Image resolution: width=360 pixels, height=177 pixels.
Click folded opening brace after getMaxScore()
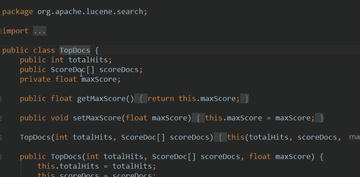tap(141, 99)
